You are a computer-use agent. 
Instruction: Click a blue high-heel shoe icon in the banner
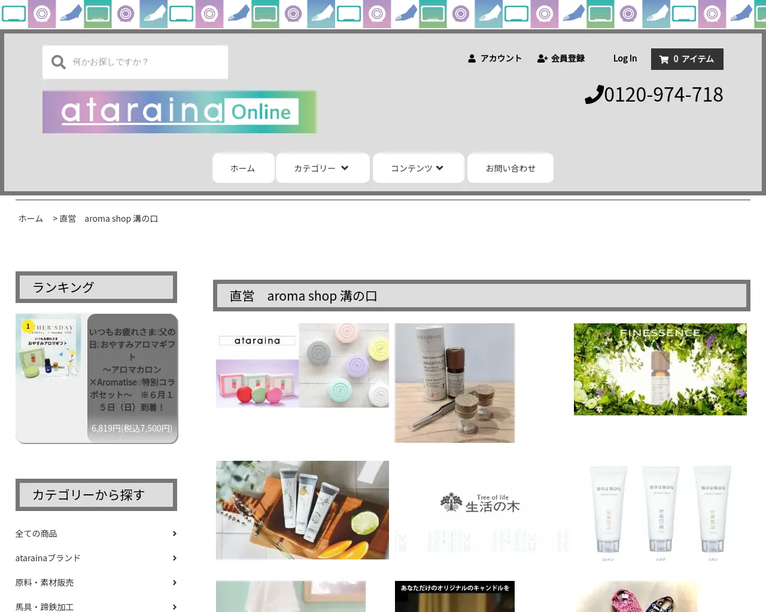(69, 13)
